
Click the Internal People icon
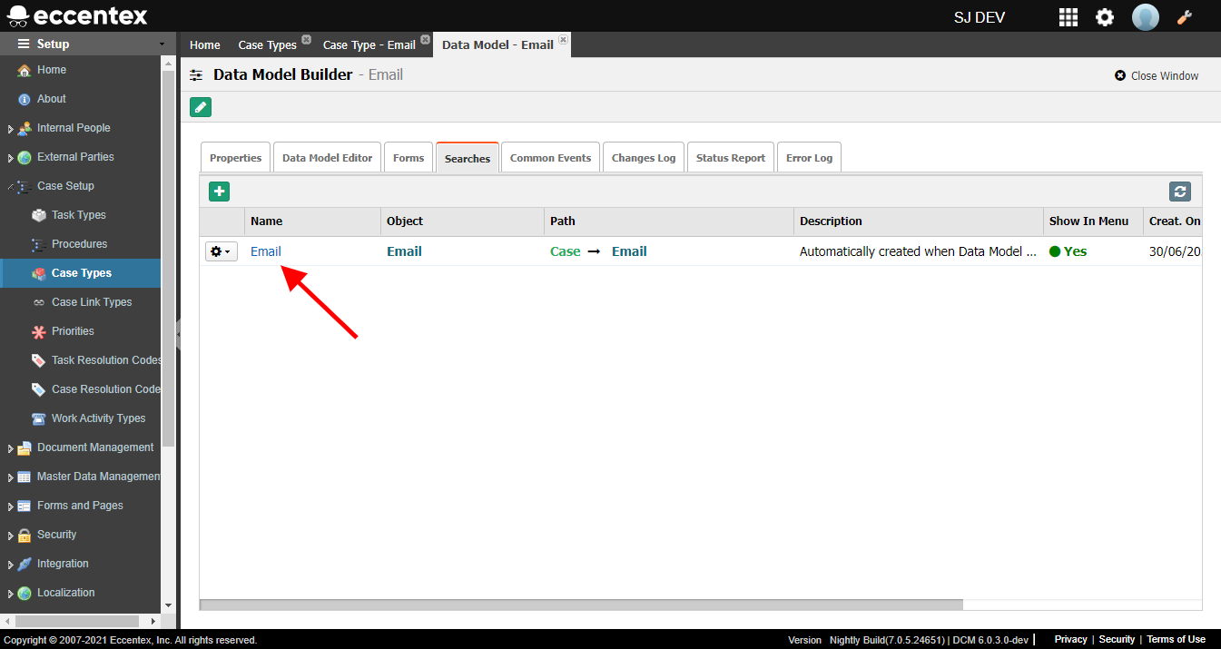25,128
